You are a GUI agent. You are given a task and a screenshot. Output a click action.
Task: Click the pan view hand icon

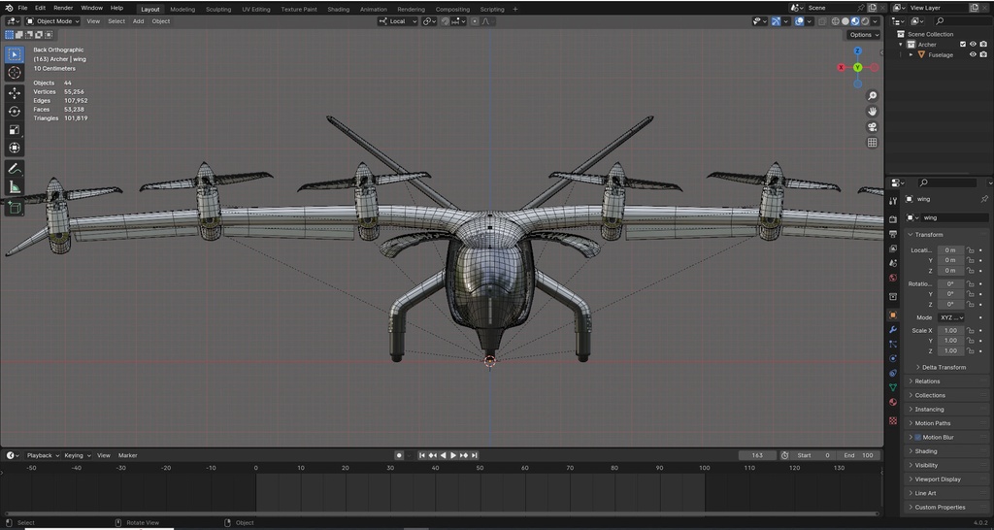pyautogui.click(x=873, y=111)
